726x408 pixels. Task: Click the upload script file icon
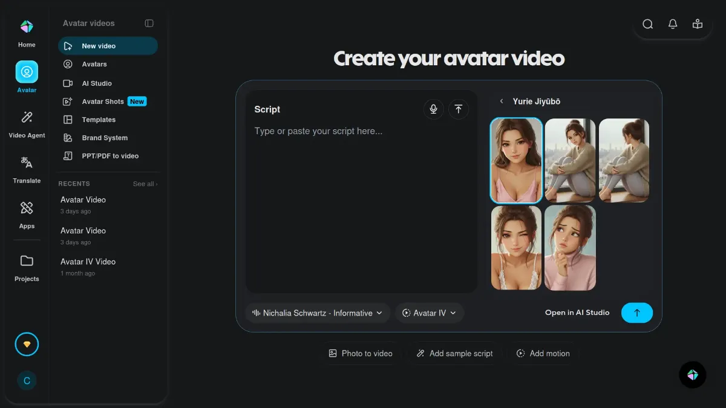pos(459,109)
